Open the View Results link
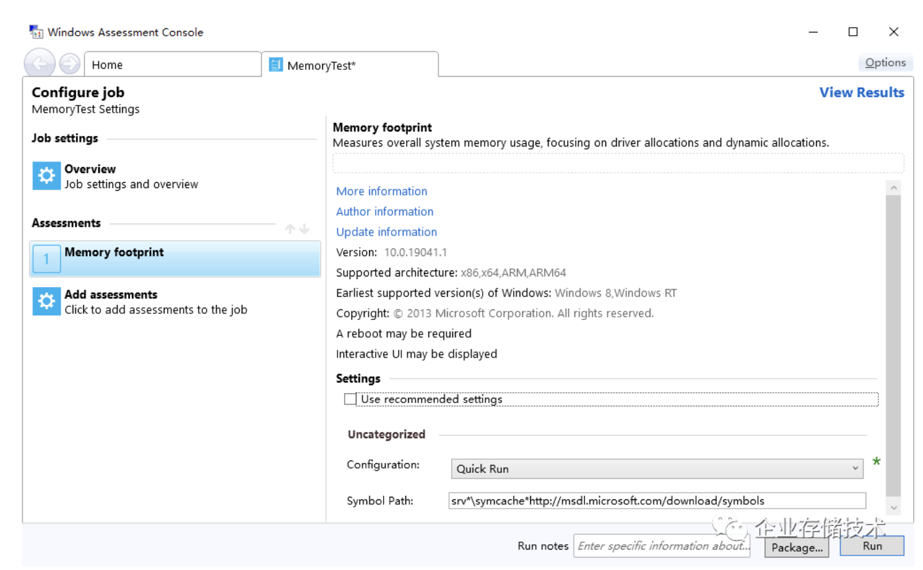Screen dimensions: 923x570 point(862,92)
